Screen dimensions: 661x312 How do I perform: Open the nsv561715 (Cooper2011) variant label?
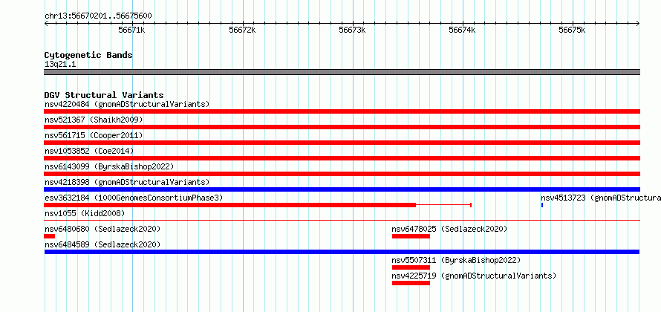(x=94, y=135)
